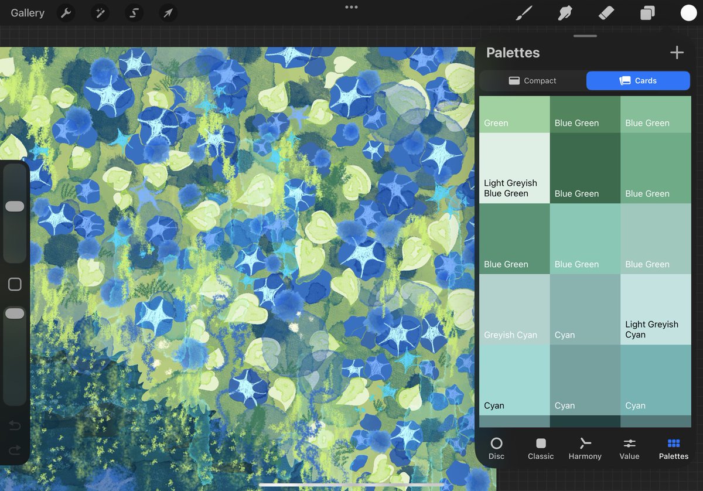Tap the active color circle
703x491 pixels.
688,13
